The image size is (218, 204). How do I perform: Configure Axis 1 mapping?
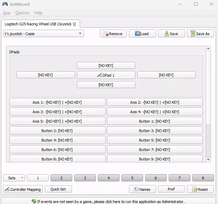(57, 102)
